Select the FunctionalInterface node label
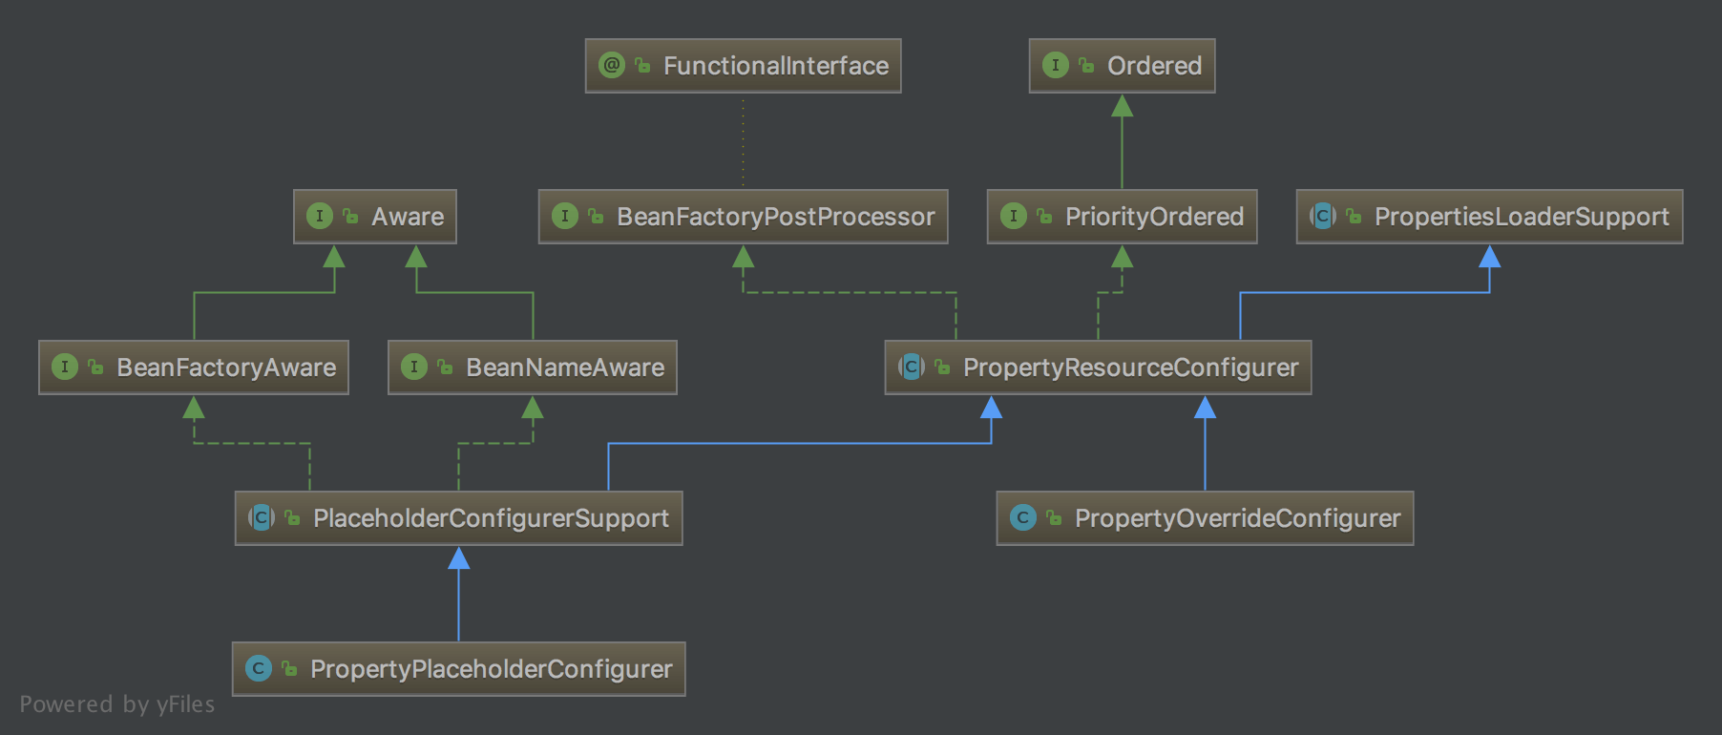 pos(775,66)
